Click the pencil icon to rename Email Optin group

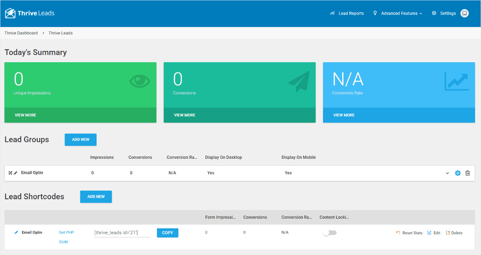tap(16, 173)
